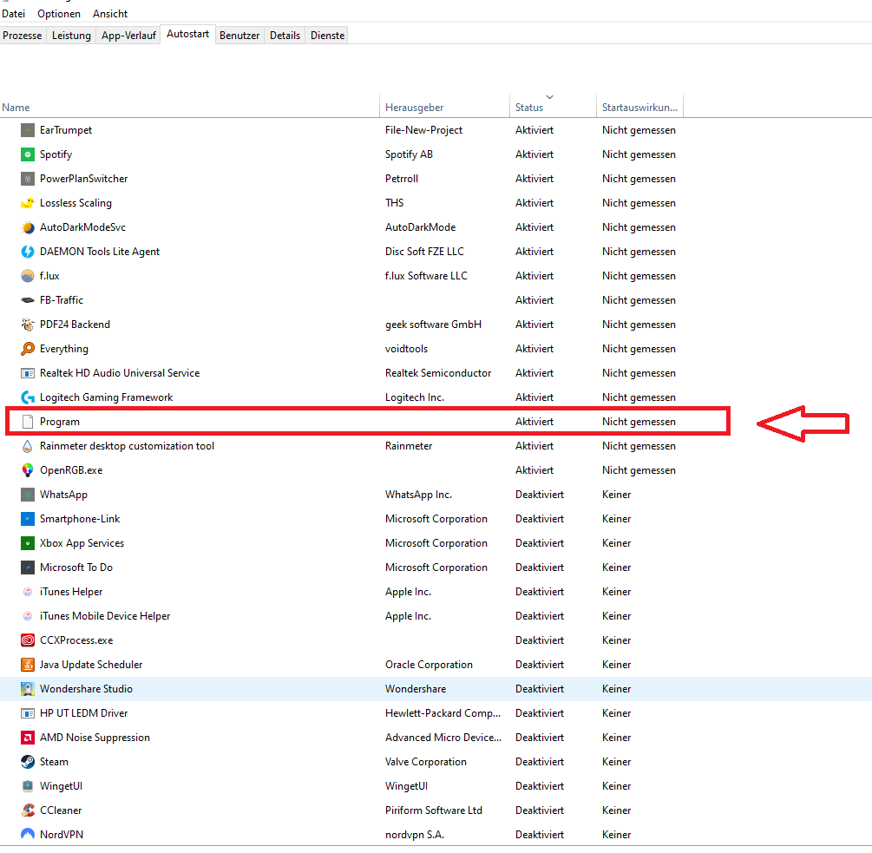
Task: Click the Logitech Gaming Framework icon
Action: (27, 397)
